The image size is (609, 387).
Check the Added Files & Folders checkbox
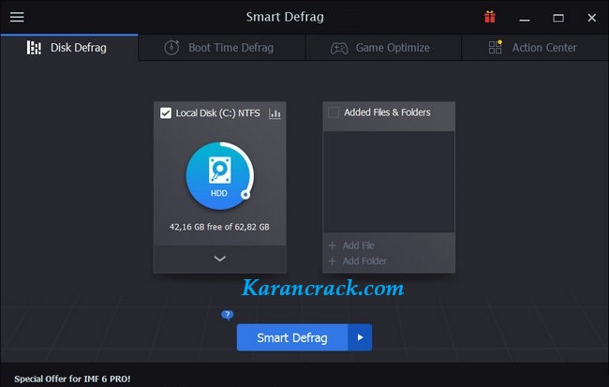point(334,112)
